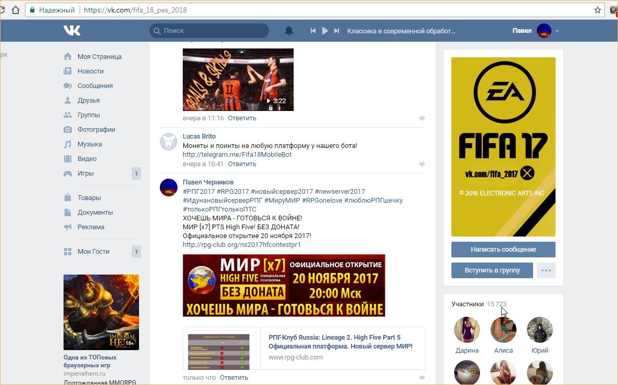
Task: Like Lucas Brito's comment
Action: (x=422, y=164)
